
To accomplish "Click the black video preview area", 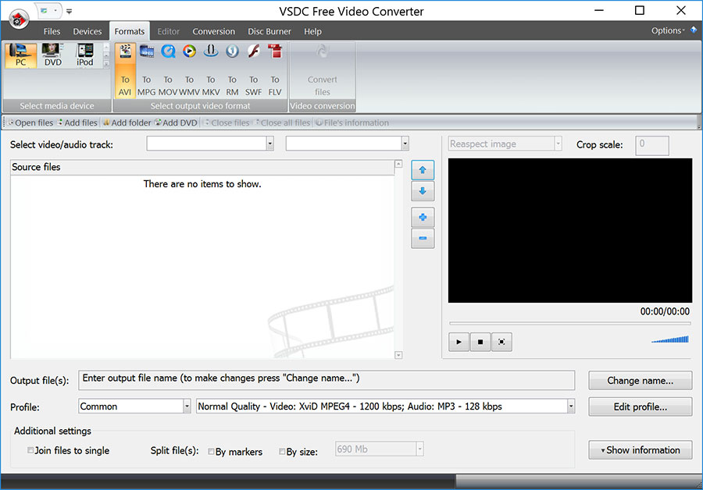I will click(x=570, y=230).
